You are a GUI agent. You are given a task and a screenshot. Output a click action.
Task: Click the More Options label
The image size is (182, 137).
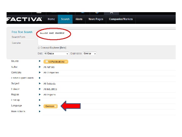tap(18, 111)
